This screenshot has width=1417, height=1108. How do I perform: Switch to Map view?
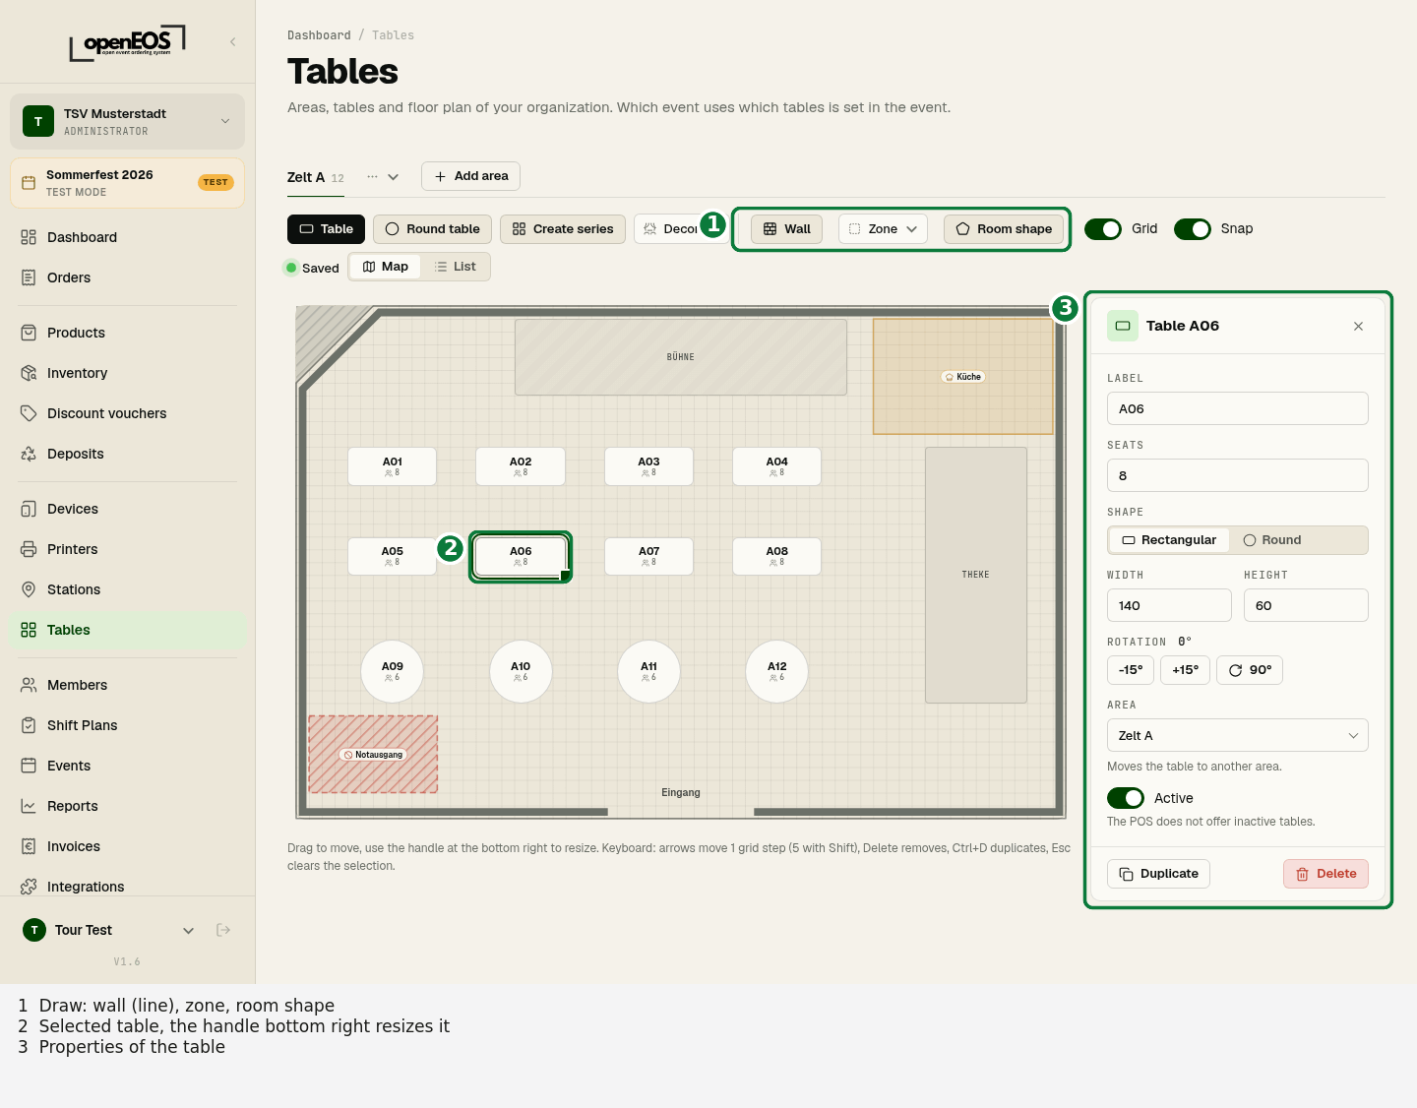point(386,267)
